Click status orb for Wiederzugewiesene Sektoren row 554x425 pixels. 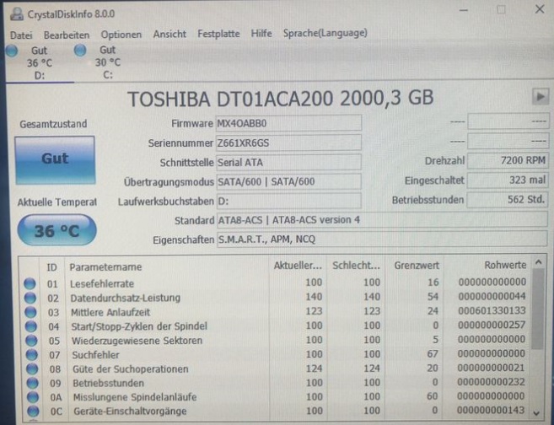[31, 340]
